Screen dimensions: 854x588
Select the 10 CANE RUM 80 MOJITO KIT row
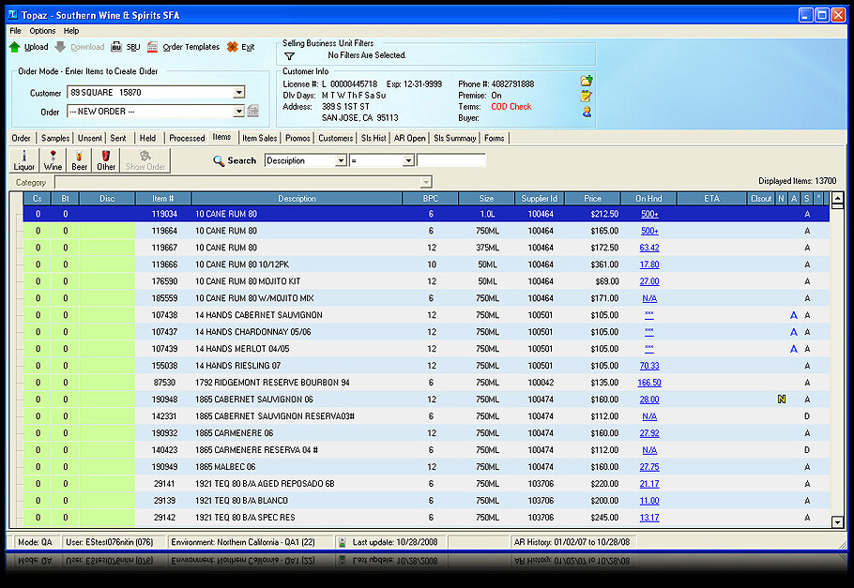(426, 281)
